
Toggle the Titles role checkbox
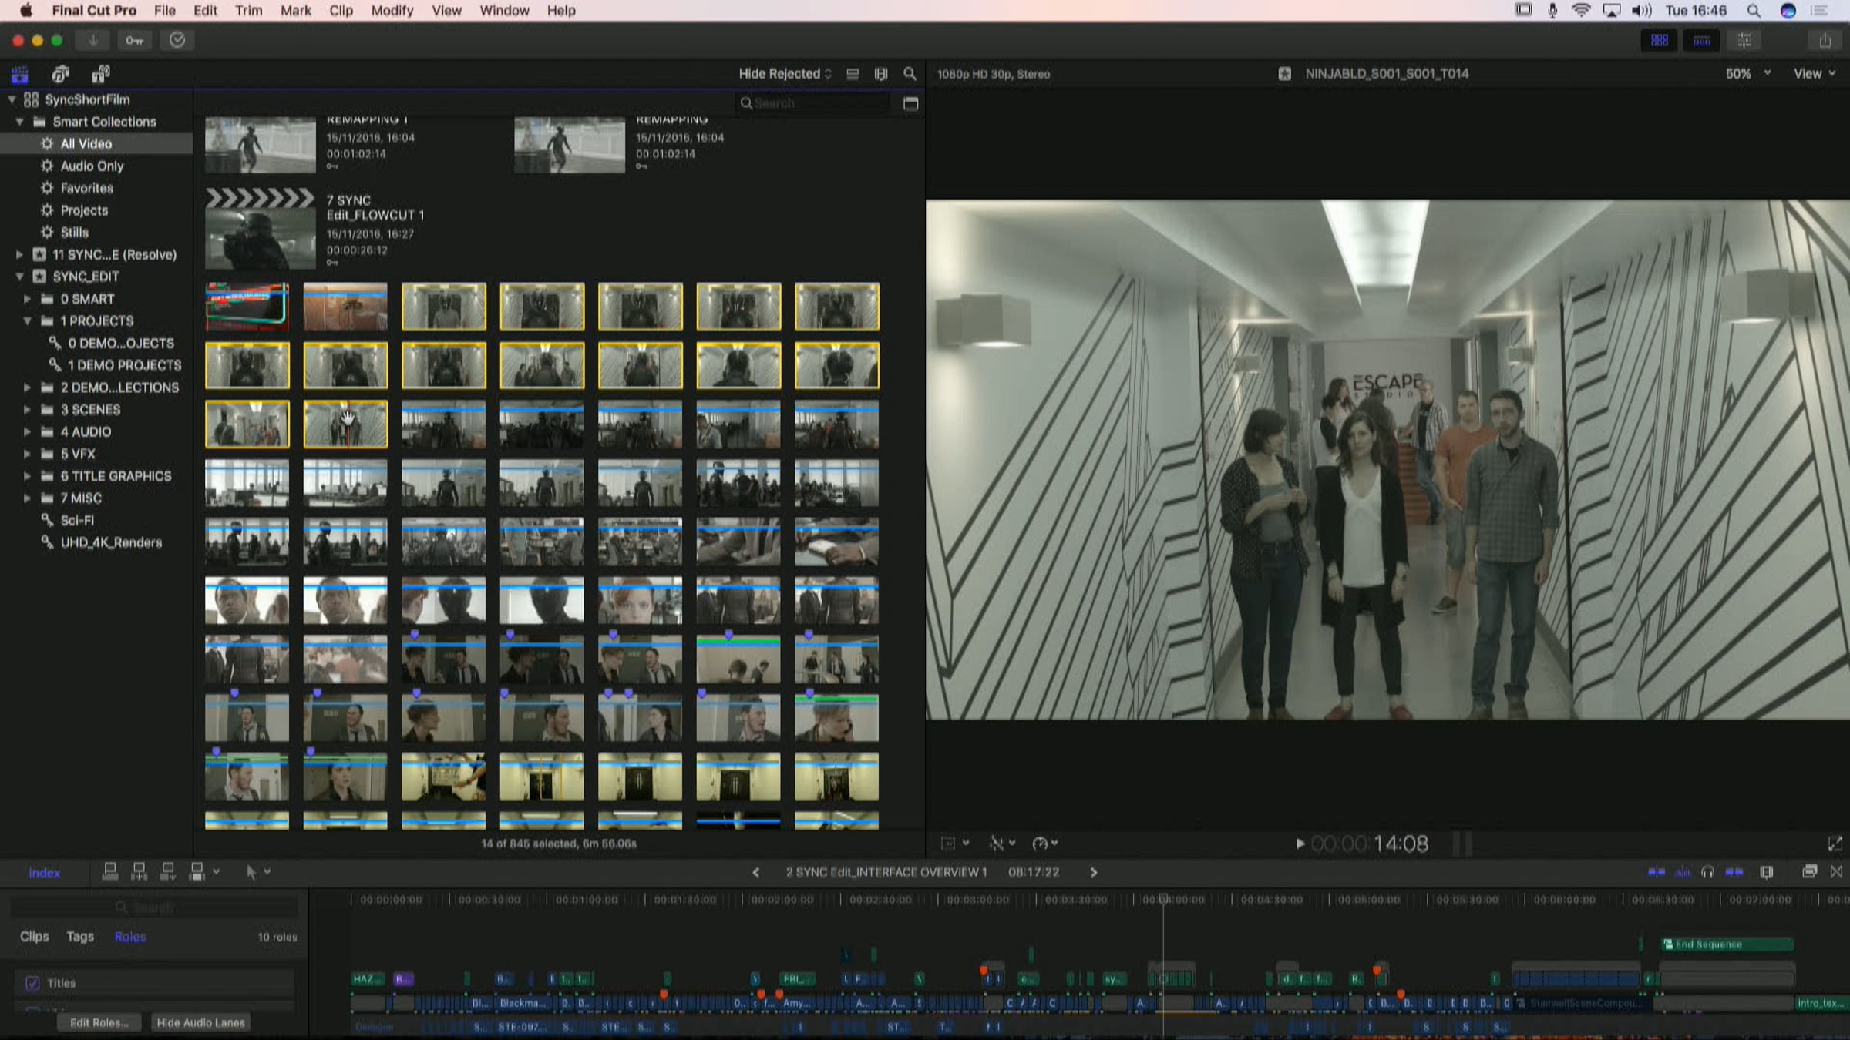click(x=32, y=983)
